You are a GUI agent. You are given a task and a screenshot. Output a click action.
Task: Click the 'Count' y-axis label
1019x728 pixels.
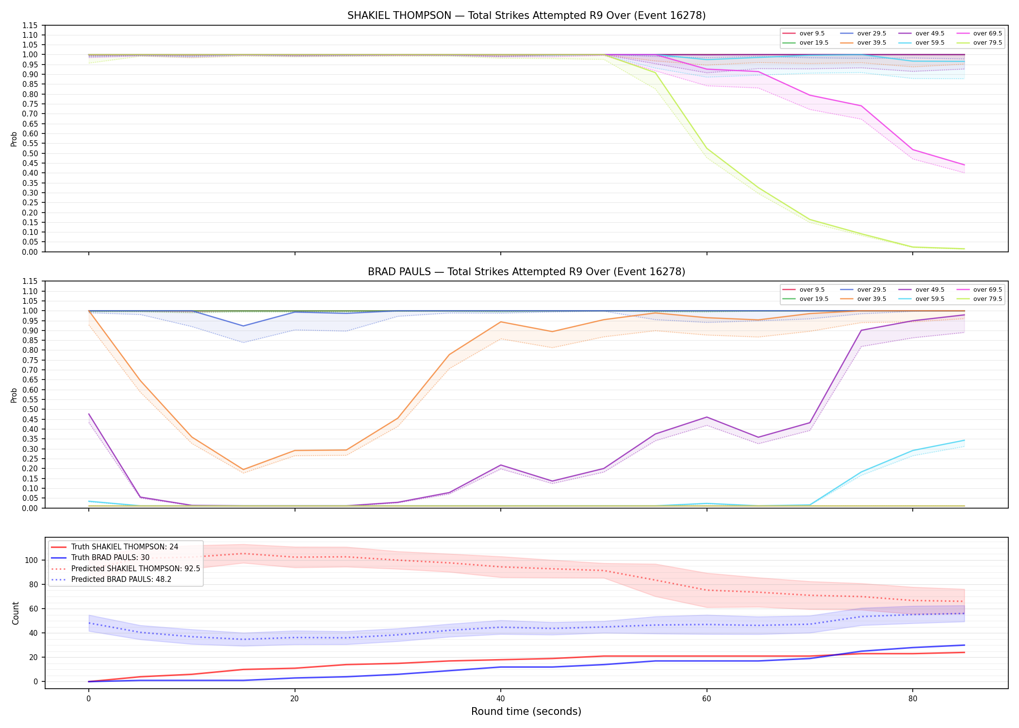click(16, 613)
